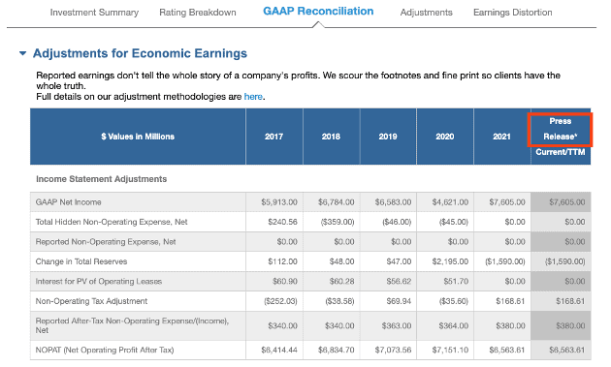611x367 pixels.
Task: Click the Income Statement Adjustments label
Action: click(101, 179)
